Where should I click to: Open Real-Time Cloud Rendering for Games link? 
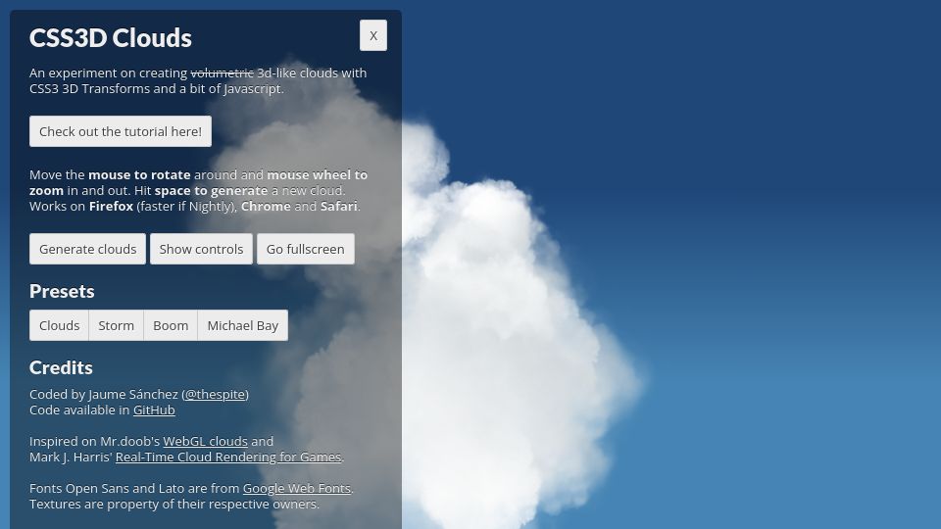tap(228, 457)
